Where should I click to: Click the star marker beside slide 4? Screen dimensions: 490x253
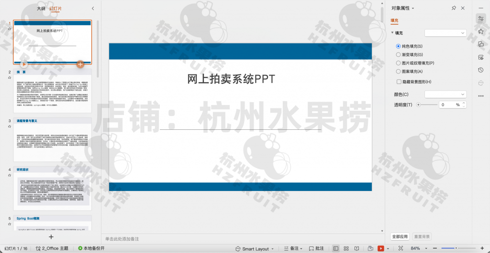click(10, 175)
